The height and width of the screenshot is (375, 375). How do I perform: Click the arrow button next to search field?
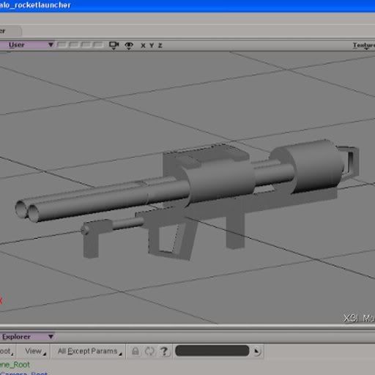coord(256,352)
